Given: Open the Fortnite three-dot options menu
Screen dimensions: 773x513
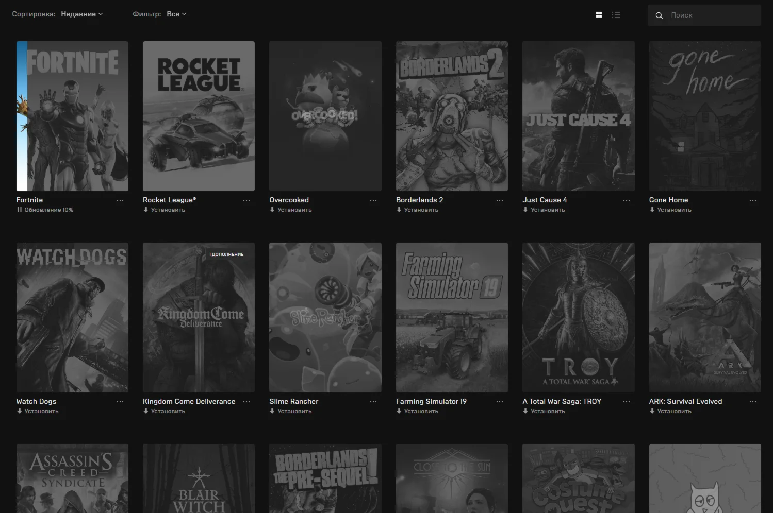Looking at the screenshot, I should click(x=120, y=200).
